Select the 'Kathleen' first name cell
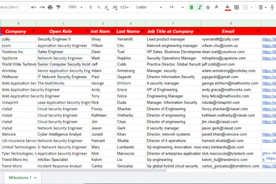This screenshot has height=184, width=276. coord(103,115)
